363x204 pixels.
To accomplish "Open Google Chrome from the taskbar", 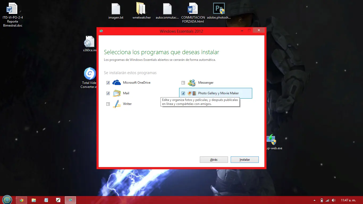I will pos(22,200).
